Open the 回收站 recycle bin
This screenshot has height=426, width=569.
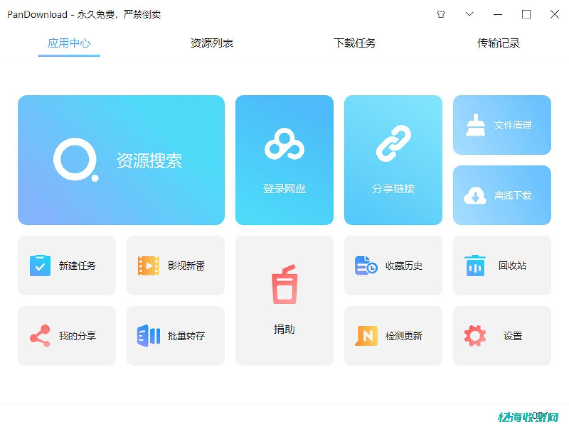coord(501,265)
